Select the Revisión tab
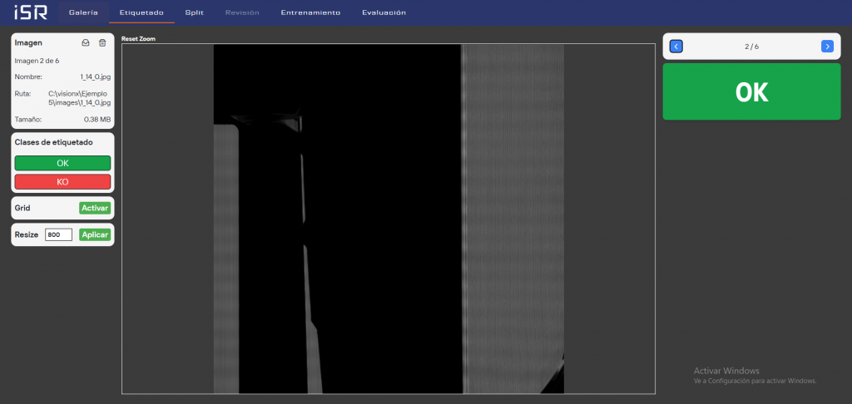 (242, 12)
